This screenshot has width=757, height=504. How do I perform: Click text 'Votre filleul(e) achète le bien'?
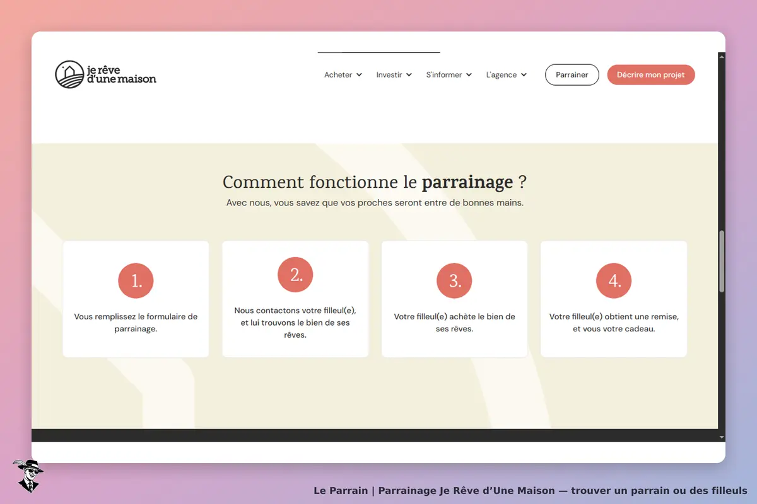point(454,323)
